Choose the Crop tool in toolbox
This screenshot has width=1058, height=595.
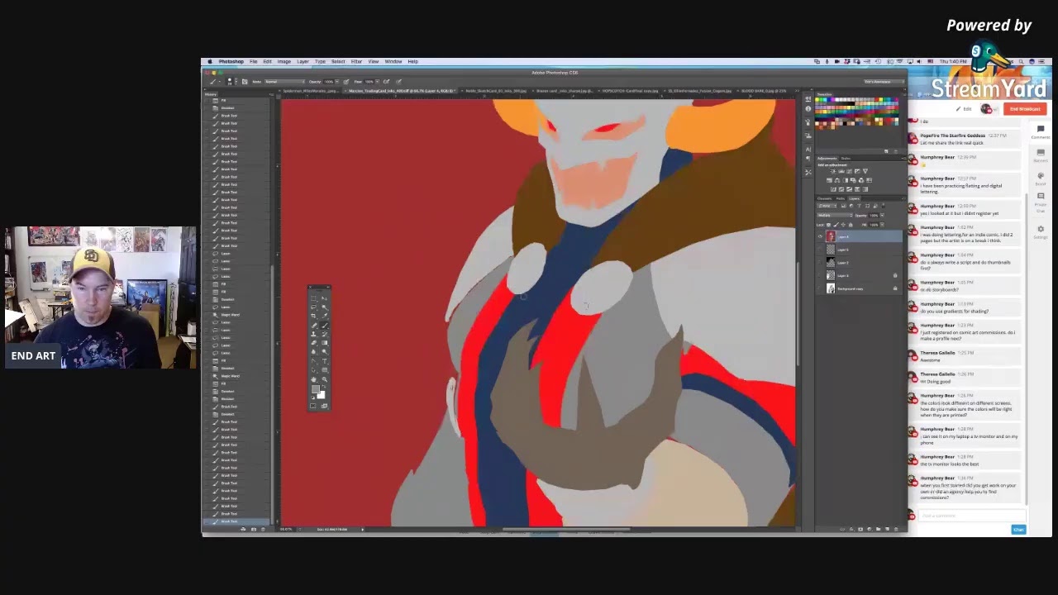pyautogui.click(x=313, y=315)
